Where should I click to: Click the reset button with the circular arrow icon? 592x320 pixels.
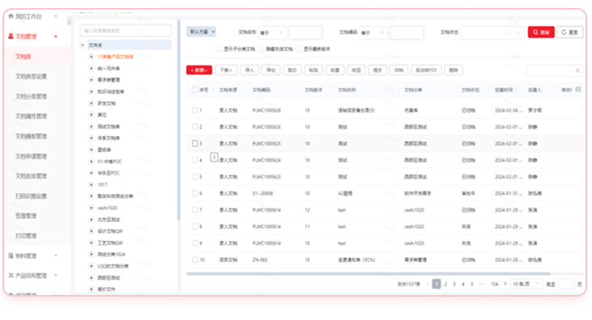[x=569, y=32]
